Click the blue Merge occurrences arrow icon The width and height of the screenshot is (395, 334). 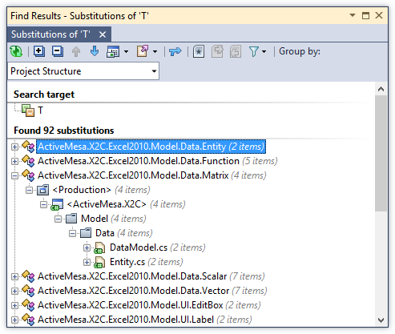click(175, 51)
